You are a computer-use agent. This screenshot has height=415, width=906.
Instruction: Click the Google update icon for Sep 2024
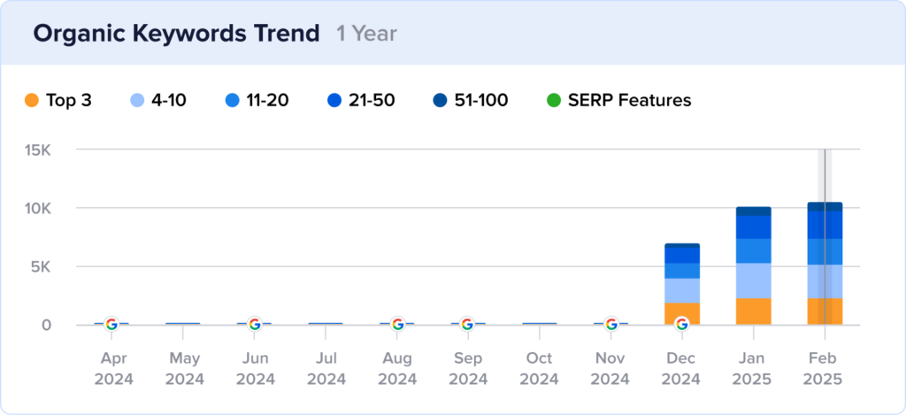[x=467, y=324]
